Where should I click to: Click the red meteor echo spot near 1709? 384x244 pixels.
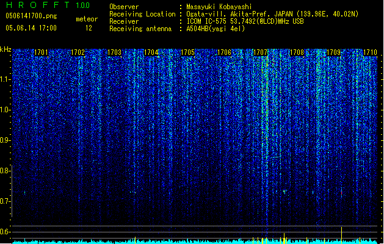point(341,193)
